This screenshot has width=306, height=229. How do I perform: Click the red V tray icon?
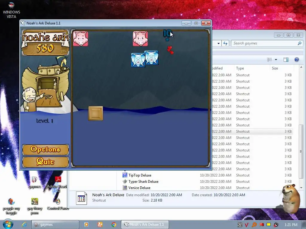(247, 225)
